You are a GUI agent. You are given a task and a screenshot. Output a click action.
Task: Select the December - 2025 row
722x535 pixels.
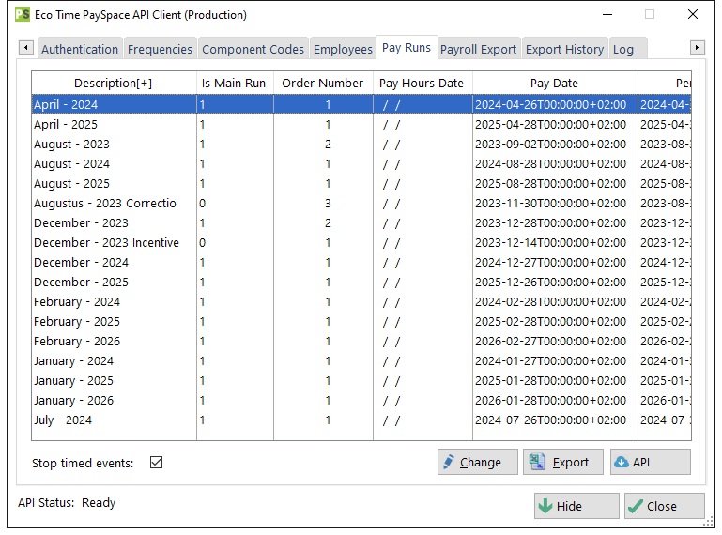[x=361, y=283]
